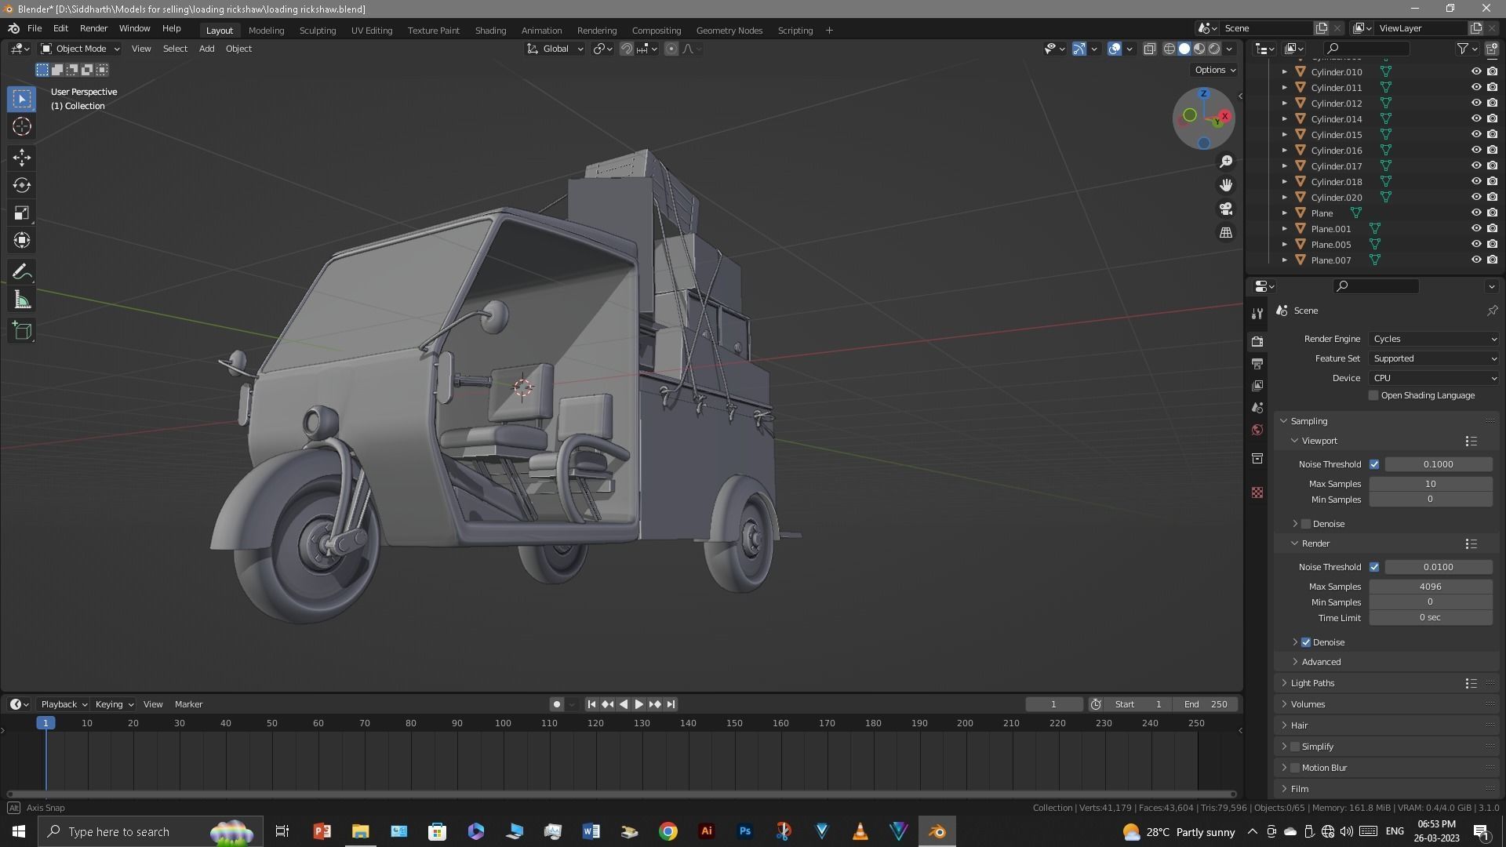
Task: Switch to Modeling workspace tab
Action: pyautogui.click(x=266, y=31)
